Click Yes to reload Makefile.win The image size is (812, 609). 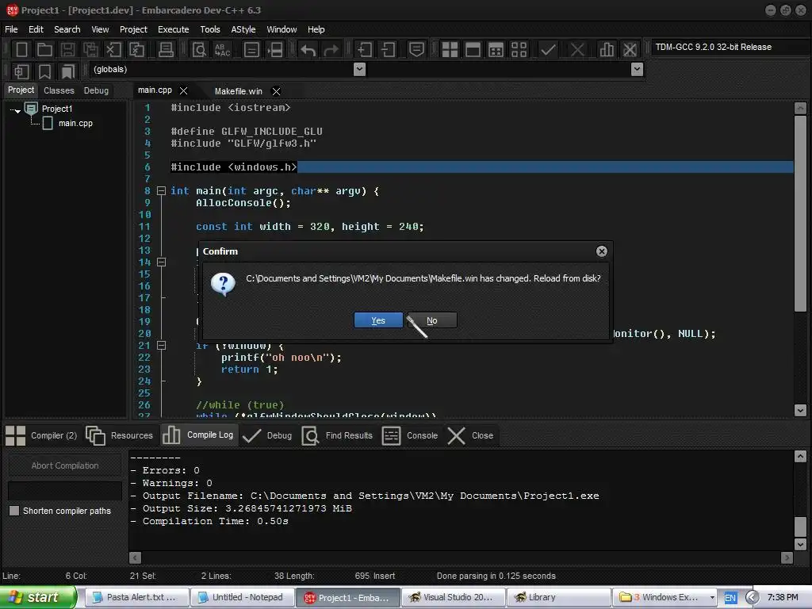click(x=378, y=320)
